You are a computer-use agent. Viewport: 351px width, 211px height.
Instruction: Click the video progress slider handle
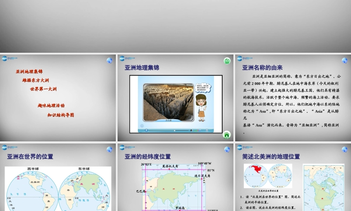point(174,130)
